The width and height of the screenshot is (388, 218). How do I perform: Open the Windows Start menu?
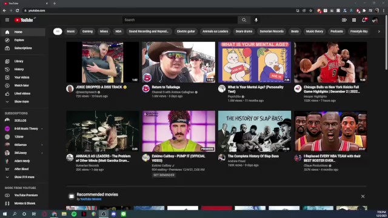pos(5,214)
